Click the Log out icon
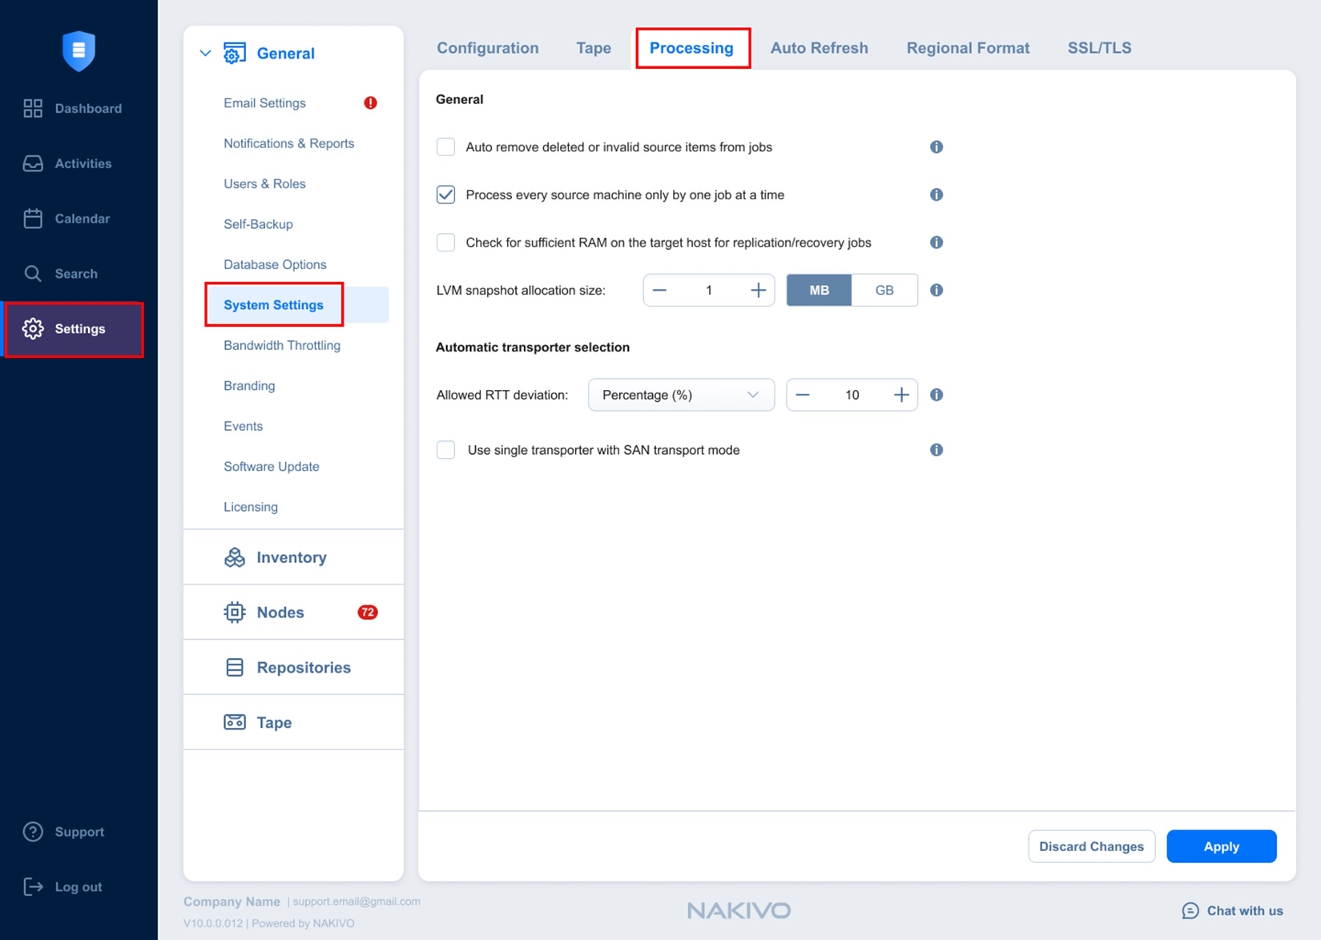Viewport: 1321px width, 940px height. pos(33,886)
